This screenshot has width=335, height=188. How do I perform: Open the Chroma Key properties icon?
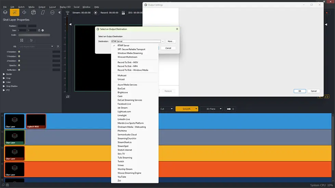click(34, 12)
